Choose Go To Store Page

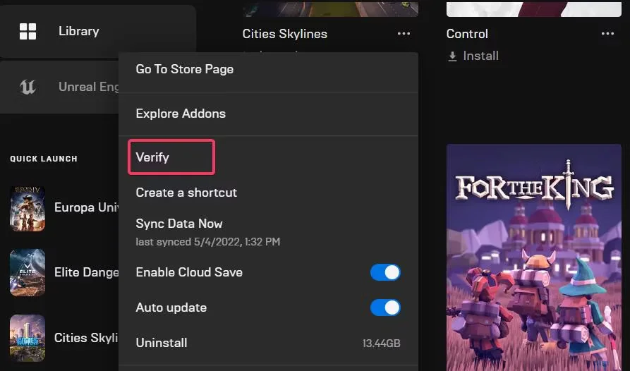tap(185, 69)
